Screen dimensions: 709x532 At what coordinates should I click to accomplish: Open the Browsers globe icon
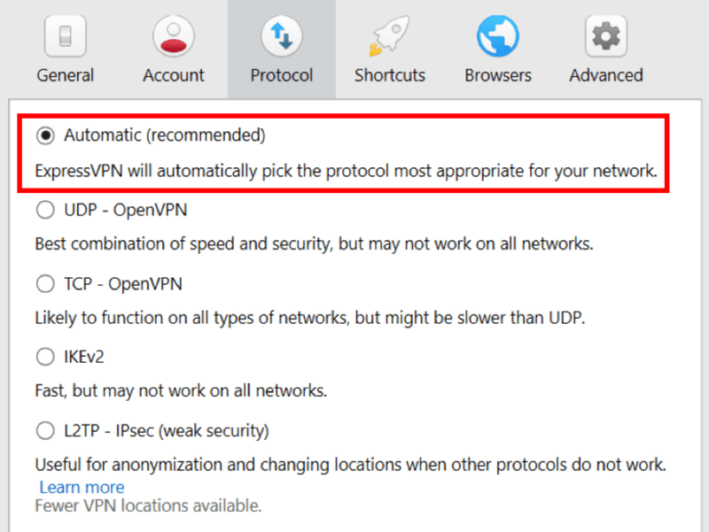point(498,36)
